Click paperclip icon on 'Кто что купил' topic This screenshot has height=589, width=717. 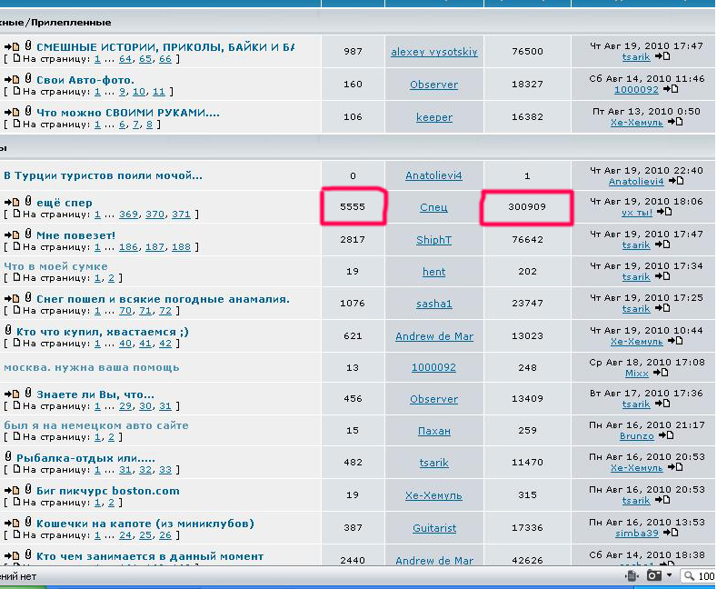tap(8, 332)
